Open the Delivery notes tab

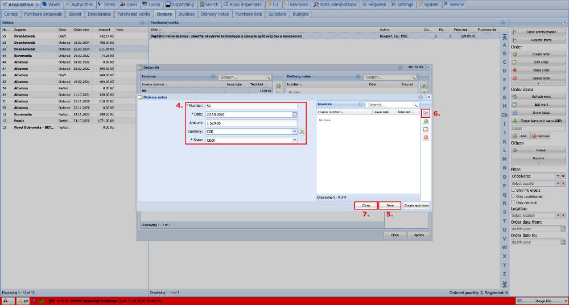[215, 14]
